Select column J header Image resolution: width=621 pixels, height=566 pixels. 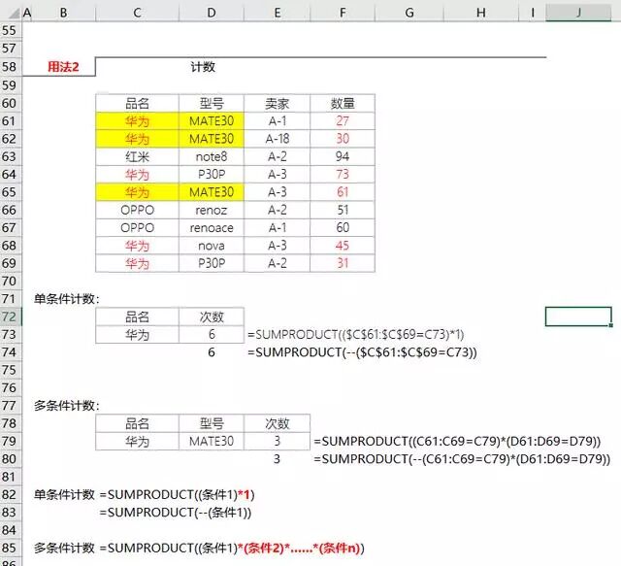[578, 13]
